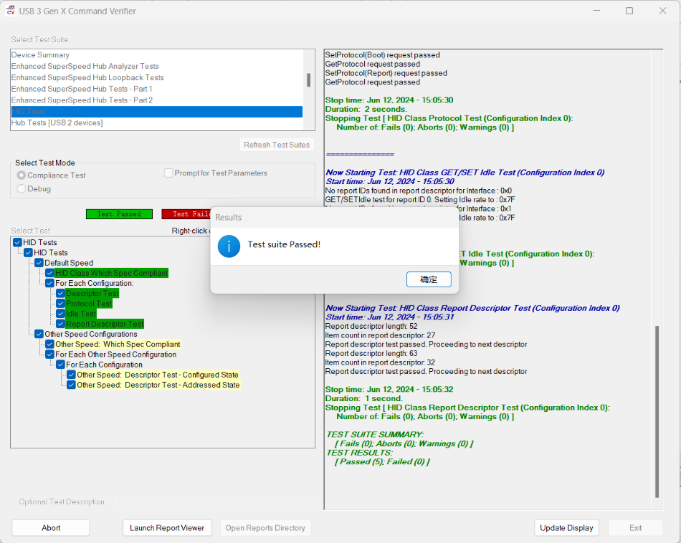
Task: Close the Command Verifier window
Action: pos(662,11)
